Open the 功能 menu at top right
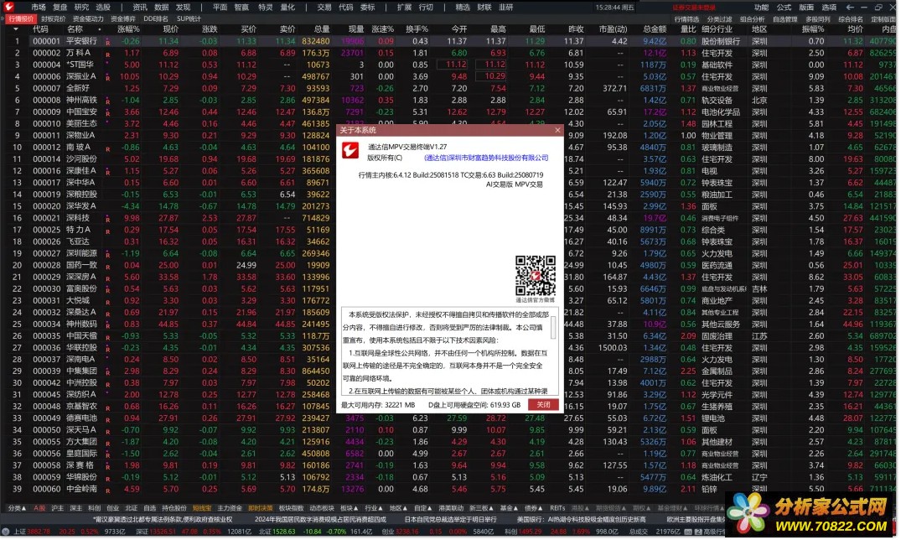The image size is (901, 540). point(761,8)
